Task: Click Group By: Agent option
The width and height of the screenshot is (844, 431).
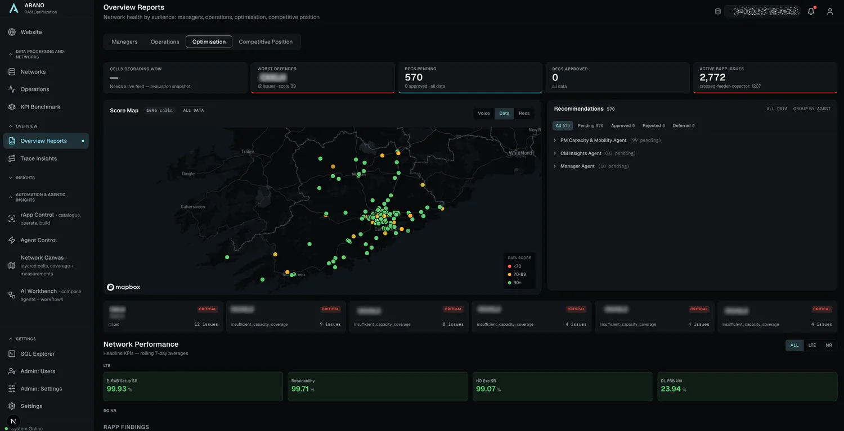Action: pos(811,109)
